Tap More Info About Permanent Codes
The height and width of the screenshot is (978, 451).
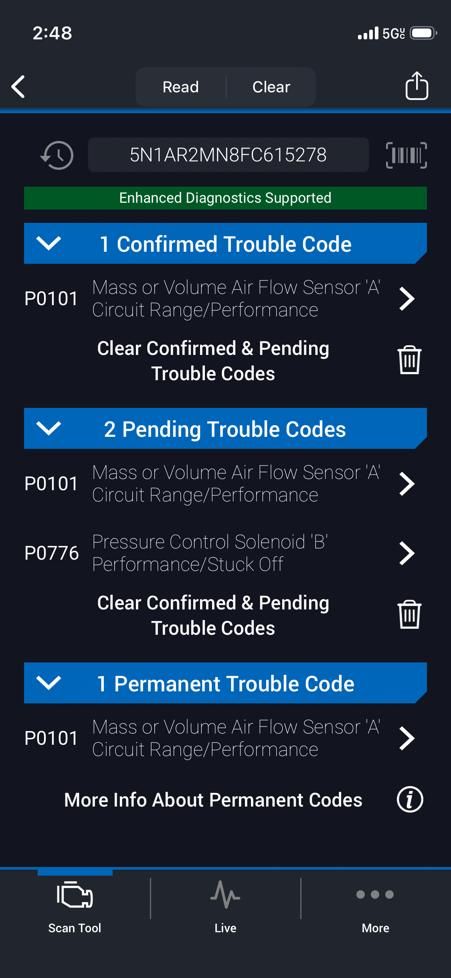click(213, 800)
